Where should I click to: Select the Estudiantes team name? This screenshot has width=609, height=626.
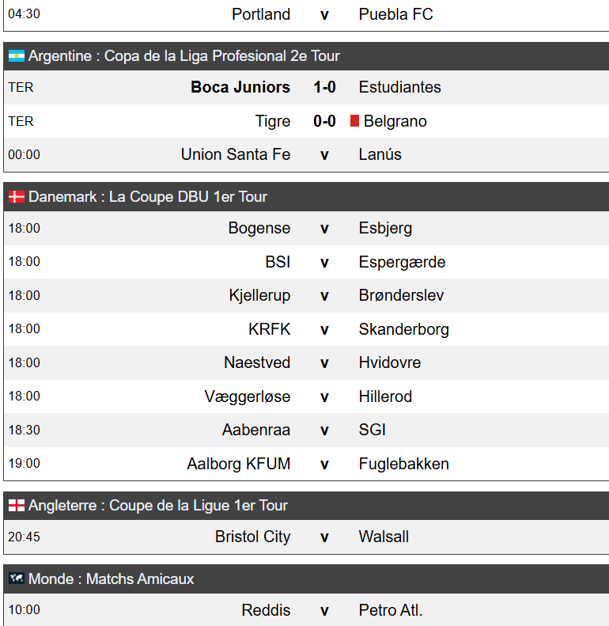(x=400, y=87)
